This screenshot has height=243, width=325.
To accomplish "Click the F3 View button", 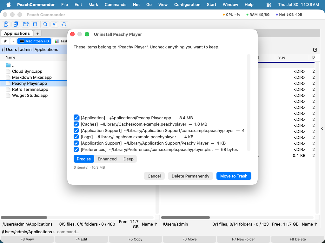I will point(27,239).
